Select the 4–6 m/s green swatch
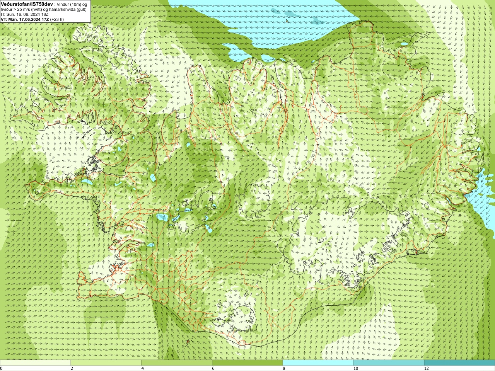 (x=177, y=363)
